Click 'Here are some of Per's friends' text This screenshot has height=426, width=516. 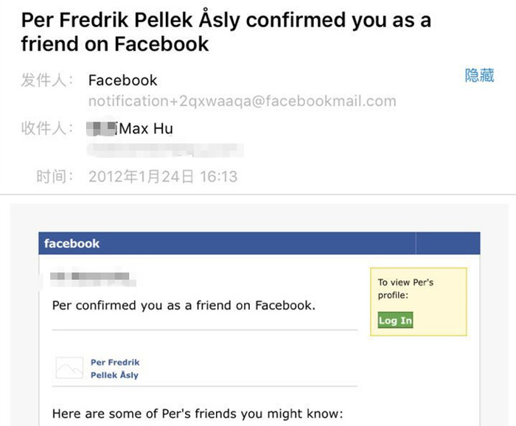(x=198, y=413)
